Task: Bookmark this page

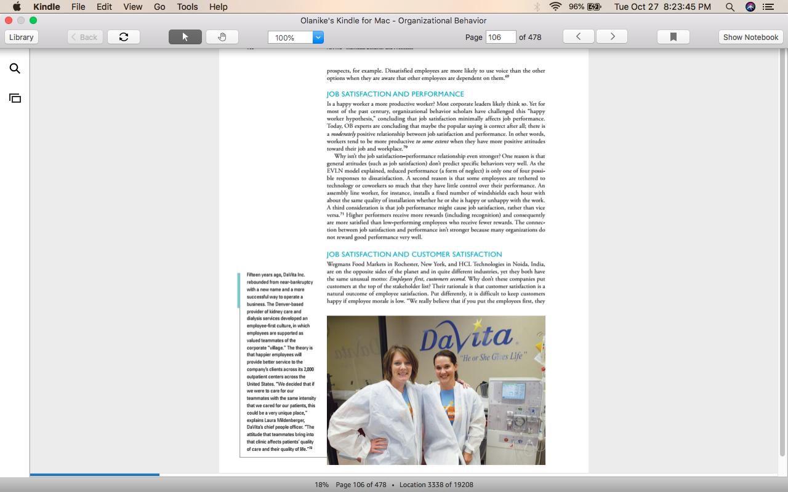Action: point(673,37)
